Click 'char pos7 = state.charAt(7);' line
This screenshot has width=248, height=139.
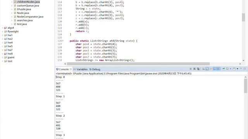click(96, 57)
